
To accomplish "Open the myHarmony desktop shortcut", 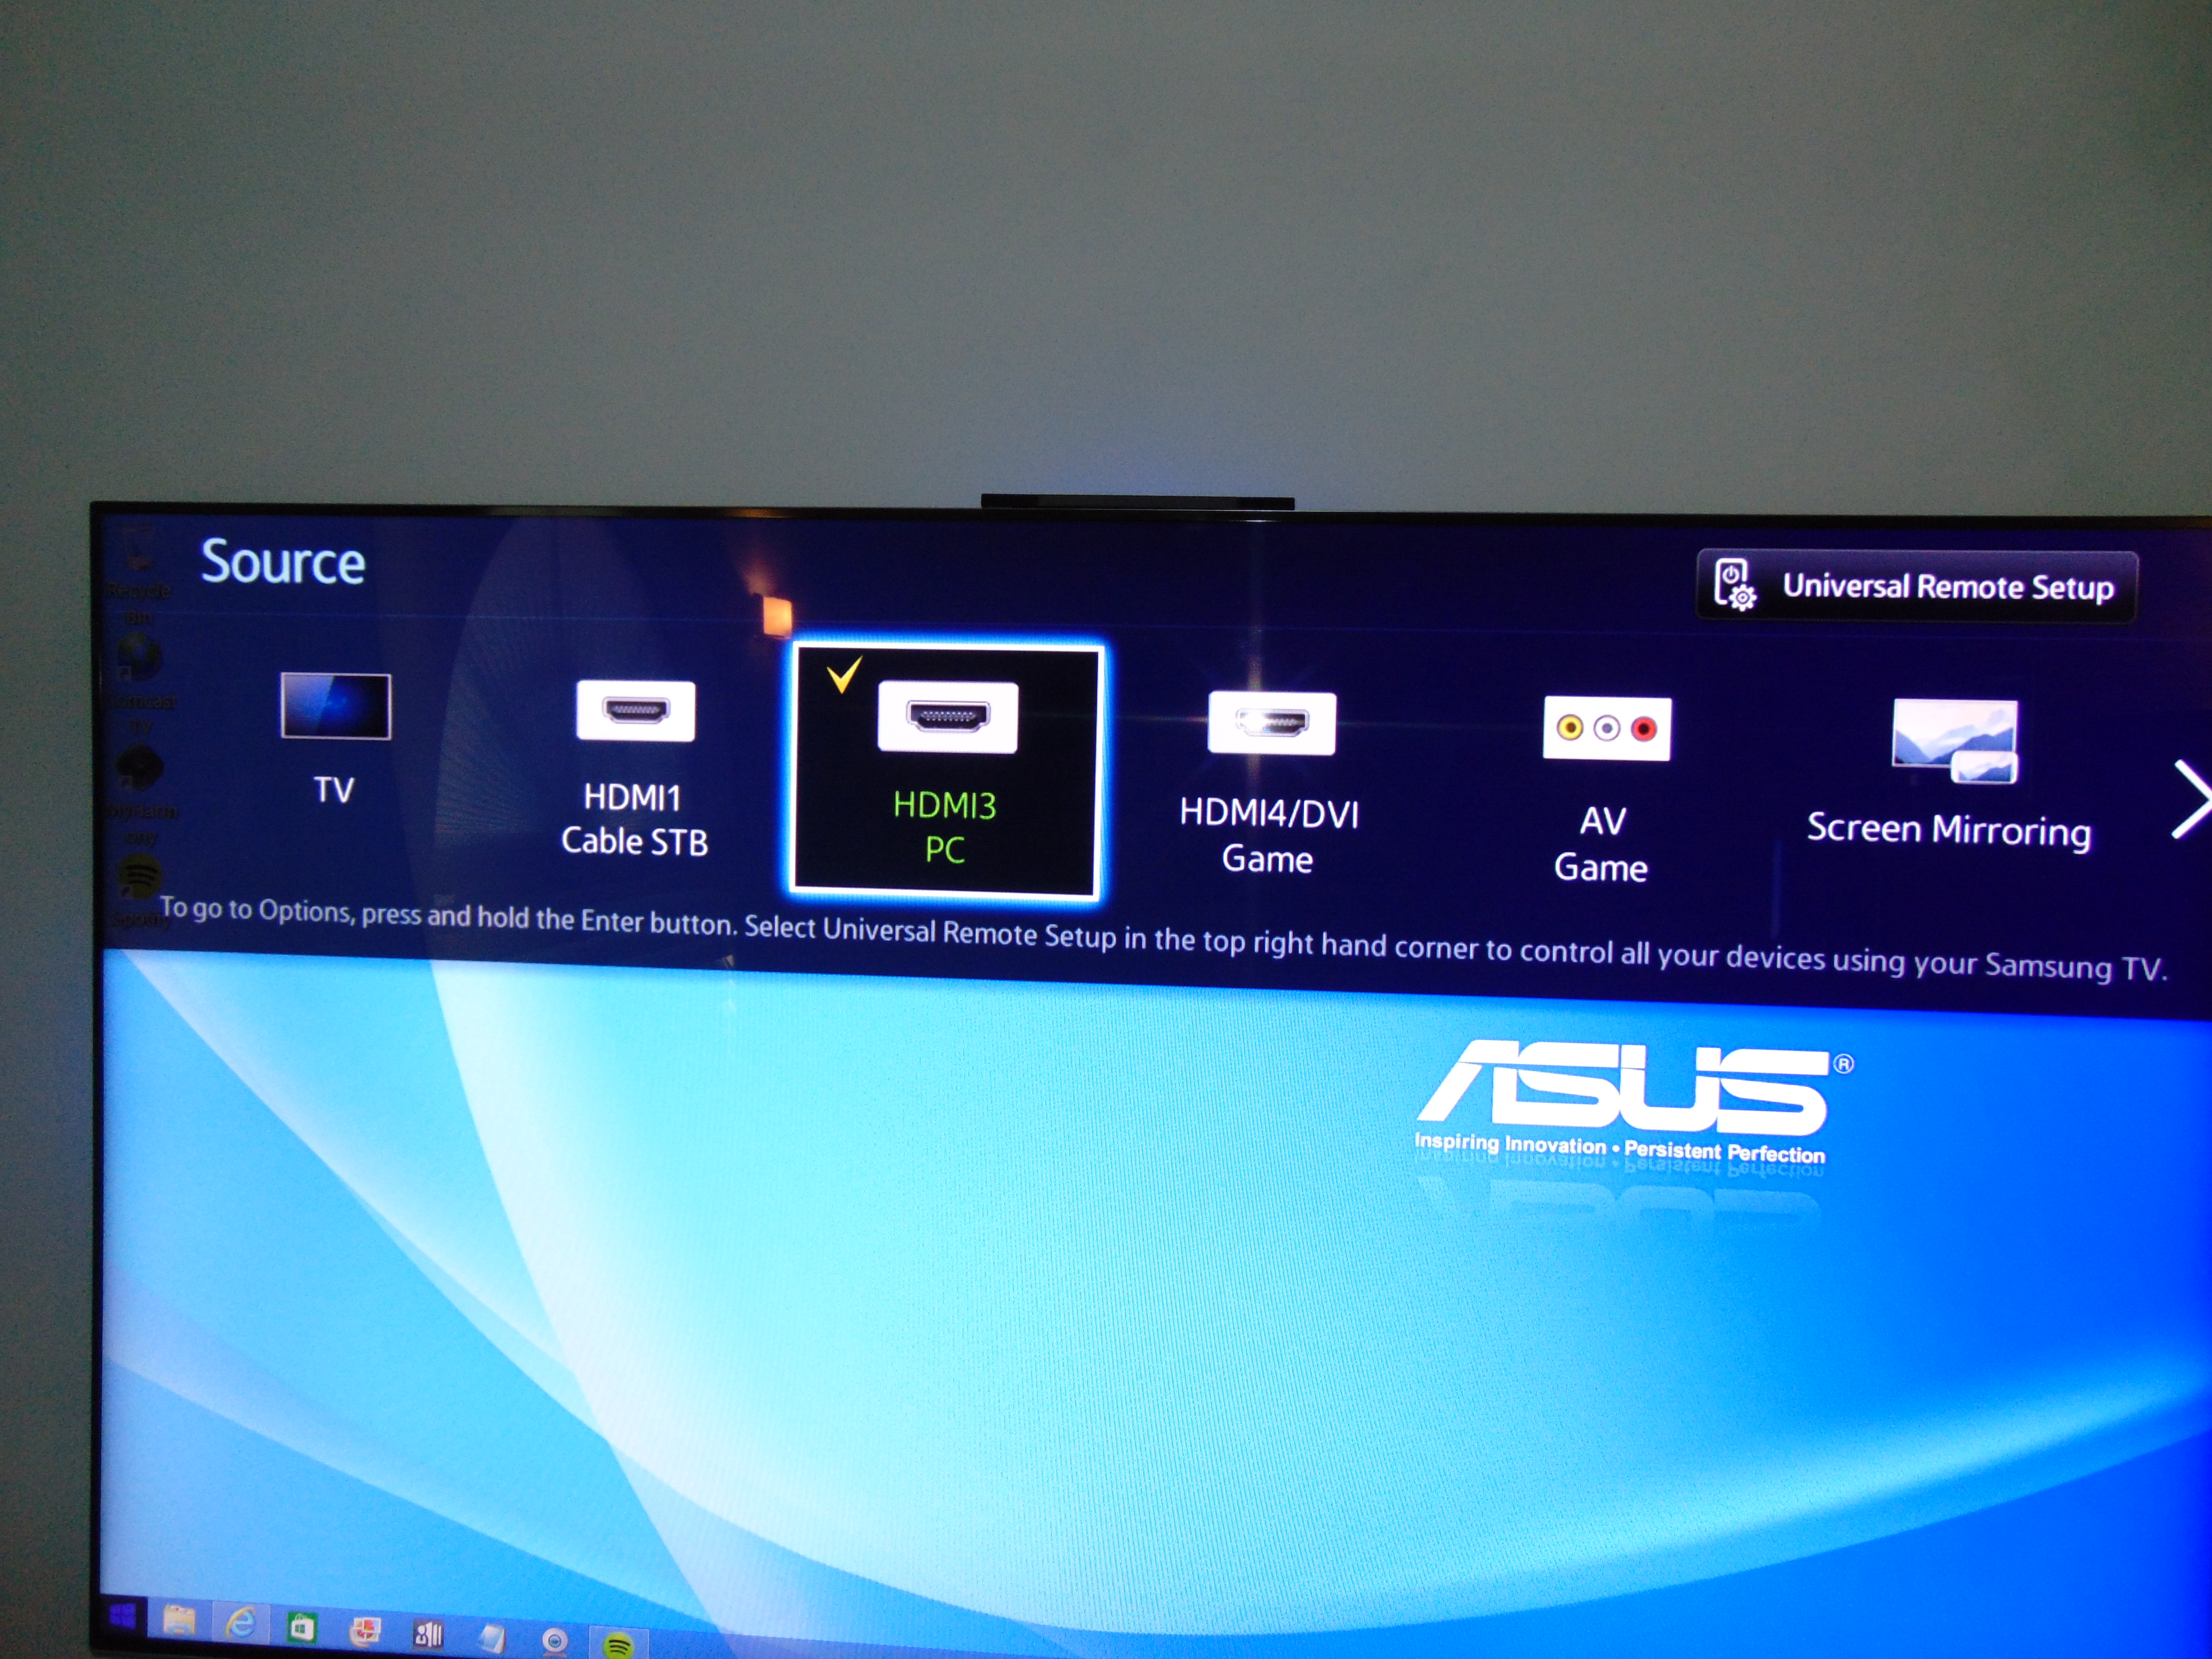I will [140, 795].
